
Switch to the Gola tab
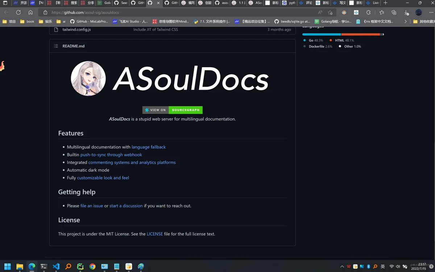click(104, 3)
